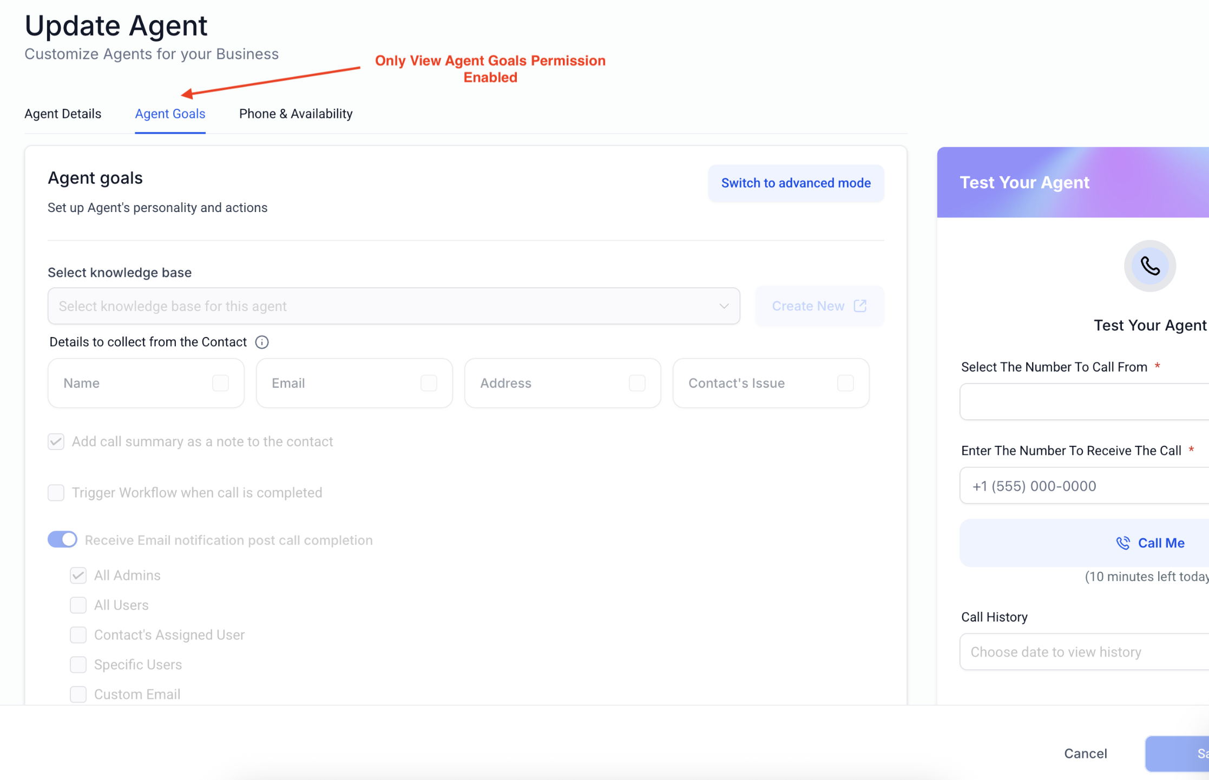The width and height of the screenshot is (1209, 780).
Task: Switch to the Agent Details tab
Action: pos(63,114)
